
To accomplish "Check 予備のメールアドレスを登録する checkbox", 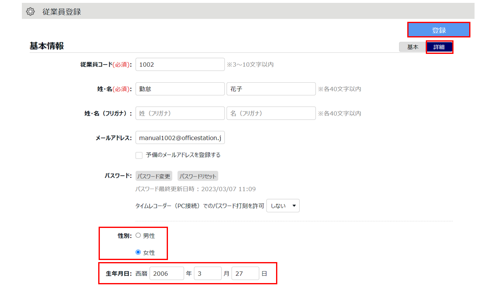I will pos(139,156).
